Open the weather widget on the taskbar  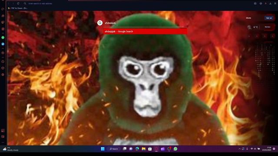(x=10, y=149)
